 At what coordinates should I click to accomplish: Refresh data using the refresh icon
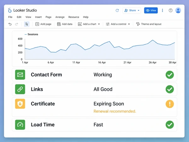[117, 10]
